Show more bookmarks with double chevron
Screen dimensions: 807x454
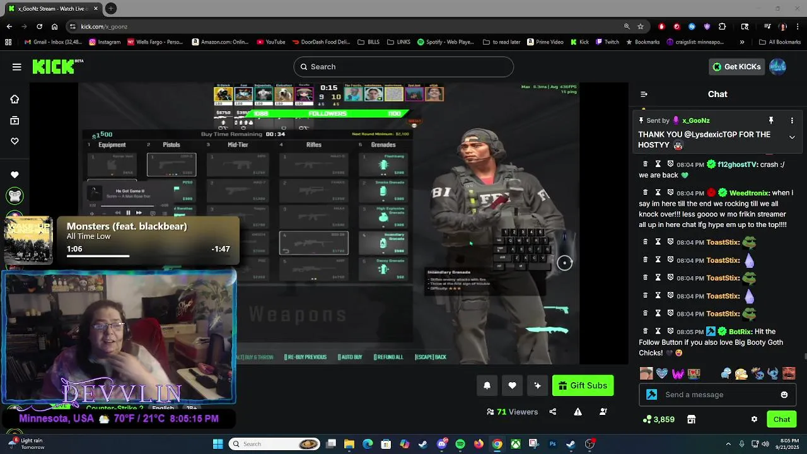click(x=741, y=42)
